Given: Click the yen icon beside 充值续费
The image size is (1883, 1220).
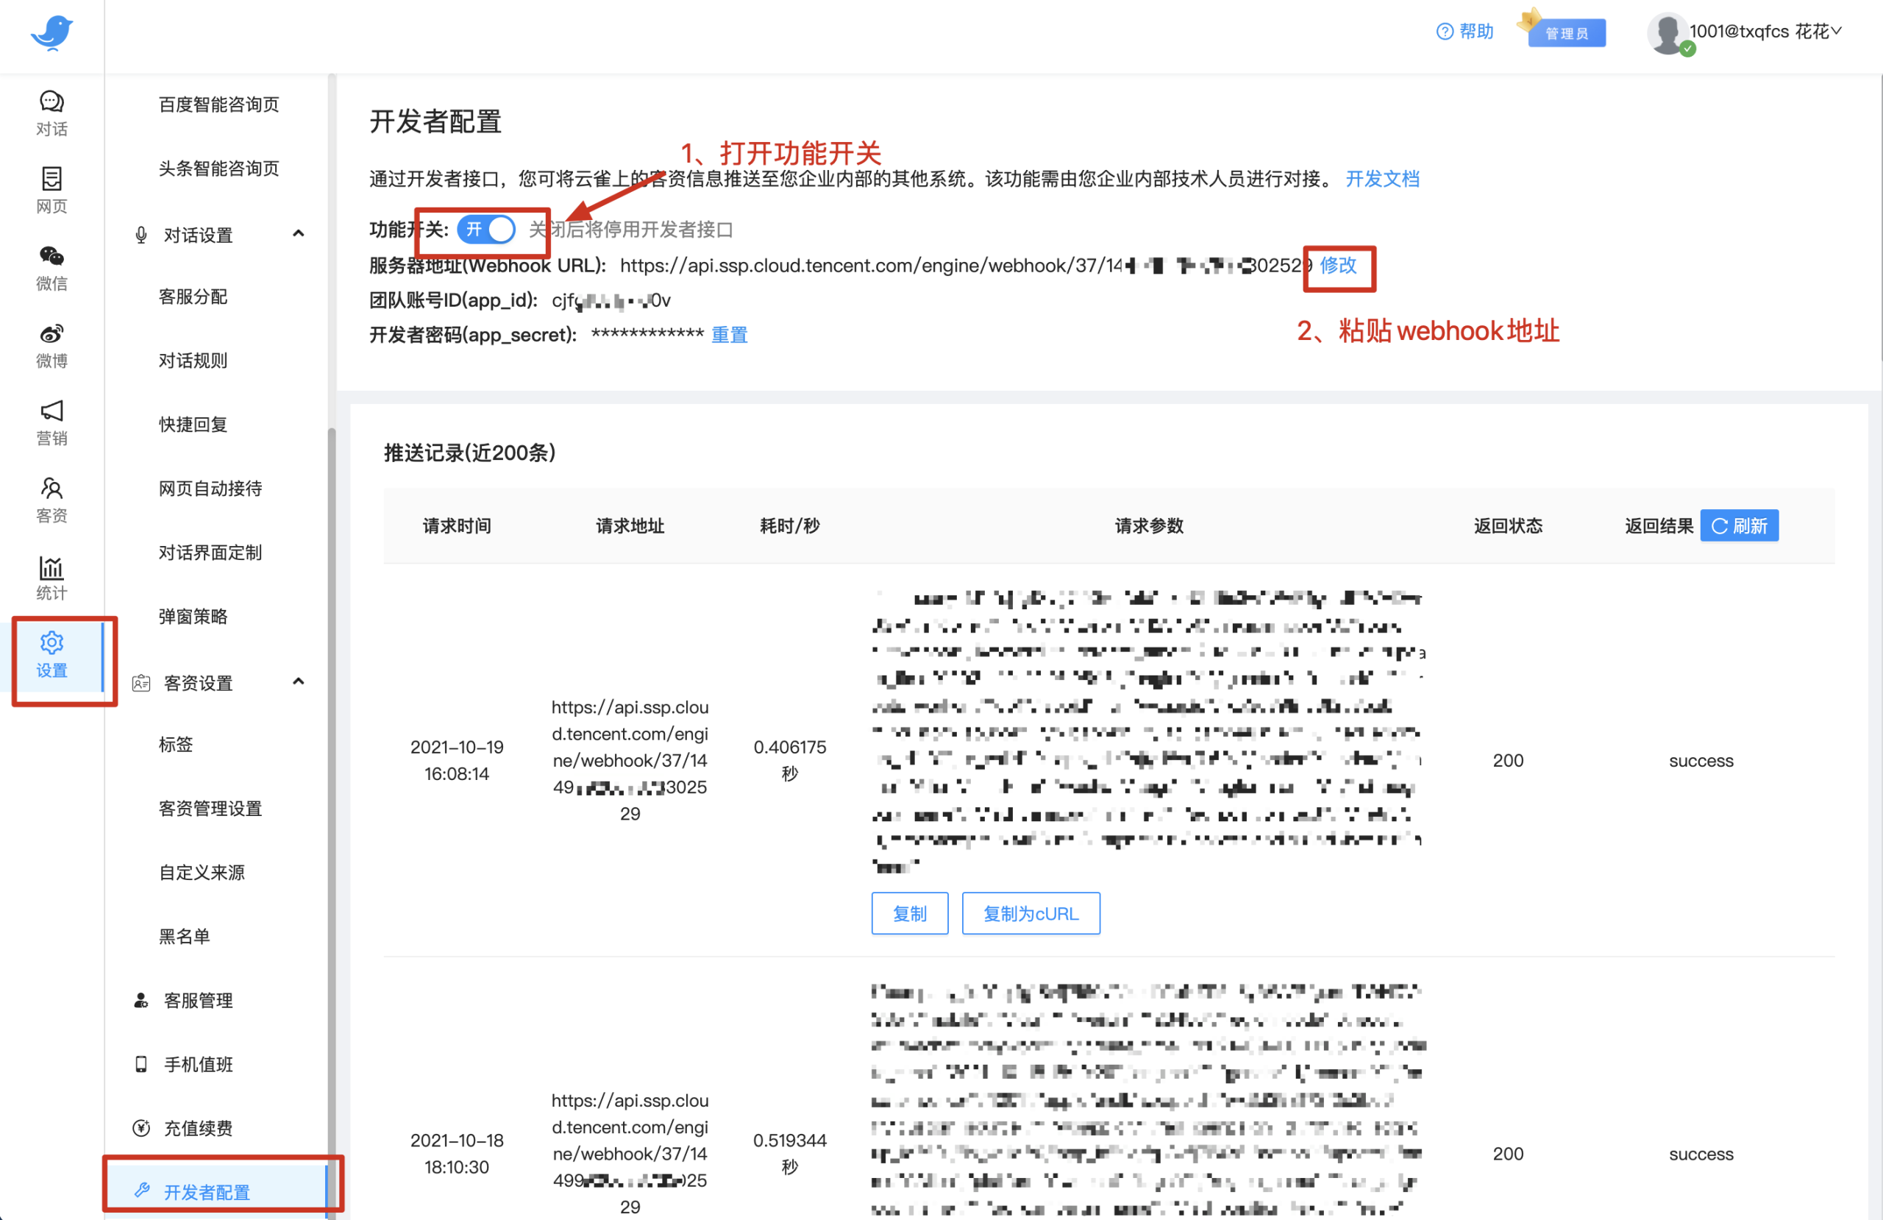Looking at the screenshot, I should point(140,1128).
